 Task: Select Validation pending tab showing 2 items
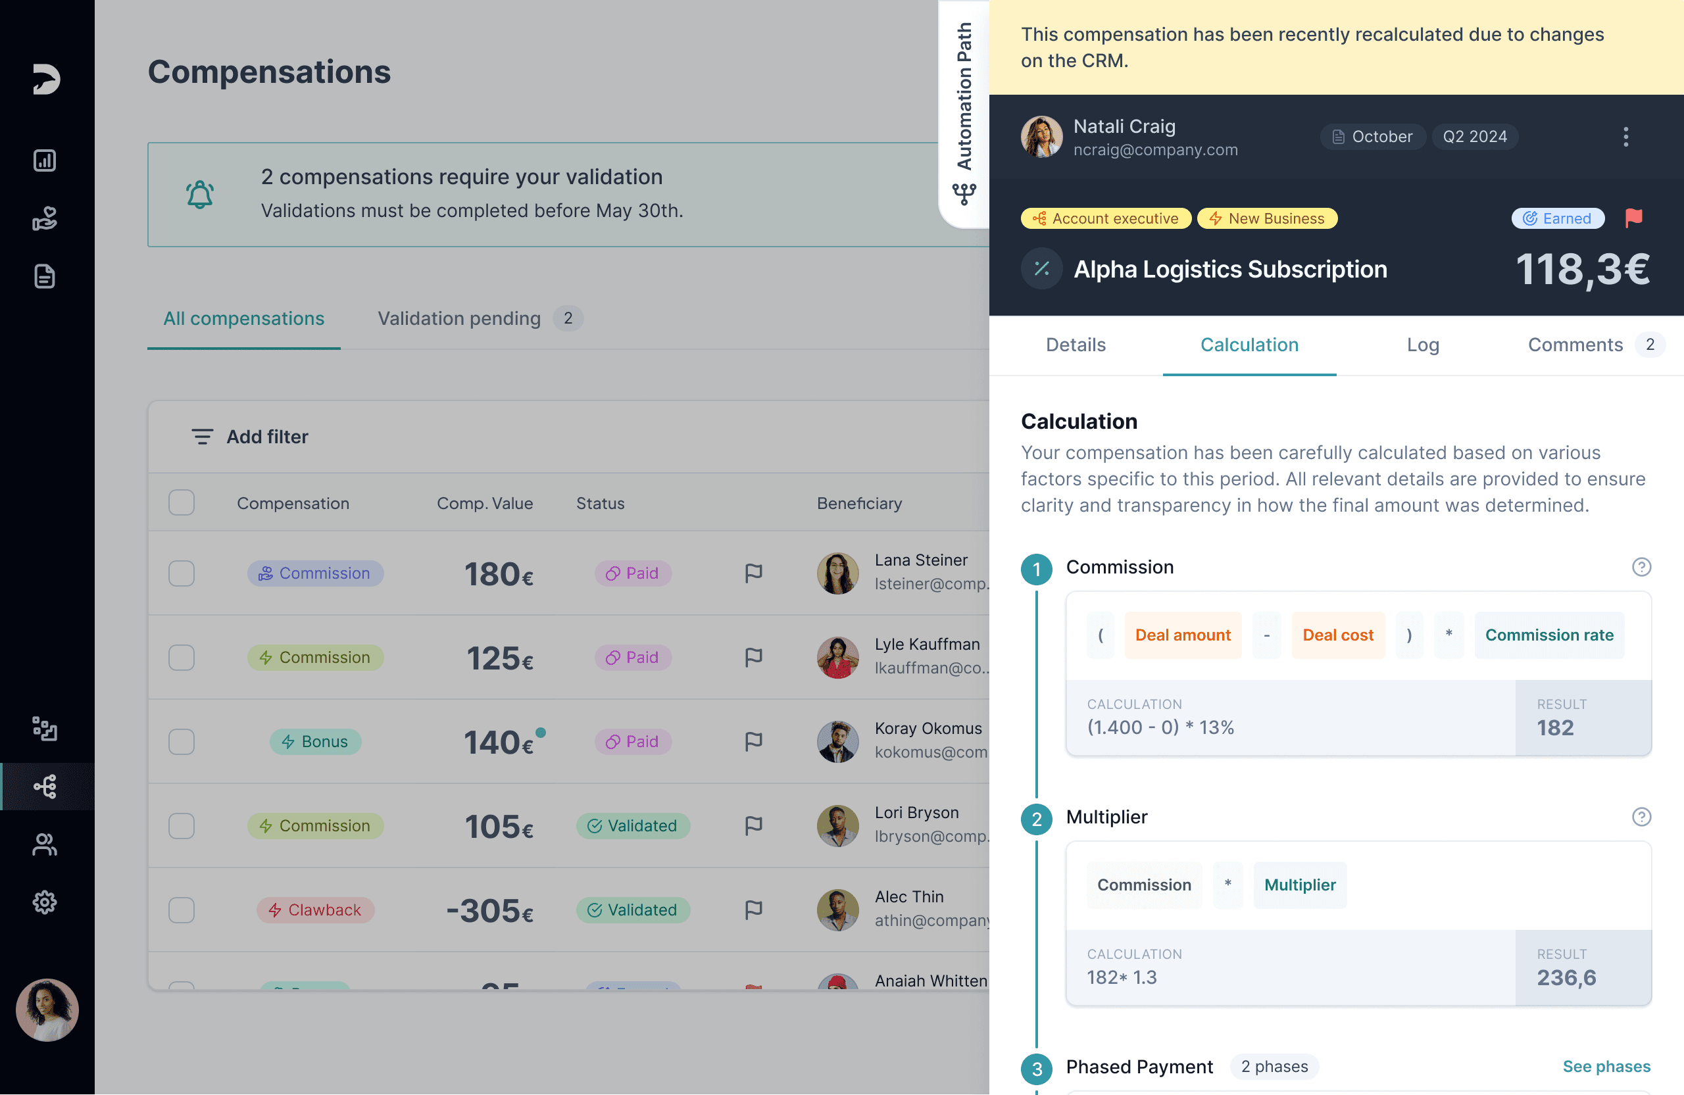point(478,318)
